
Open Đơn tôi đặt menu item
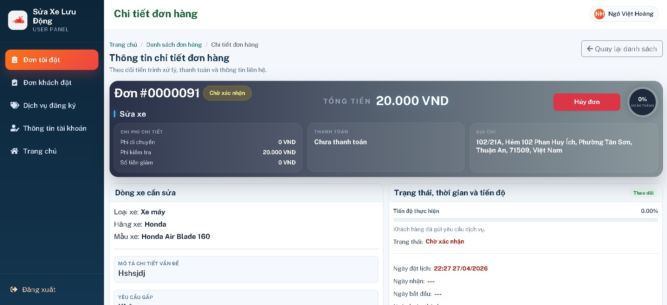[52, 60]
